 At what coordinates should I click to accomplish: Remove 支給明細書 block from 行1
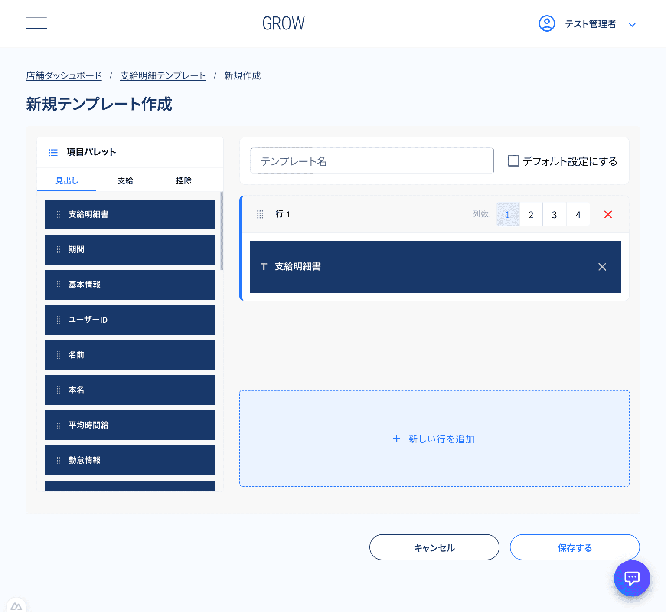pyautogui.click(x=602, y=267)
